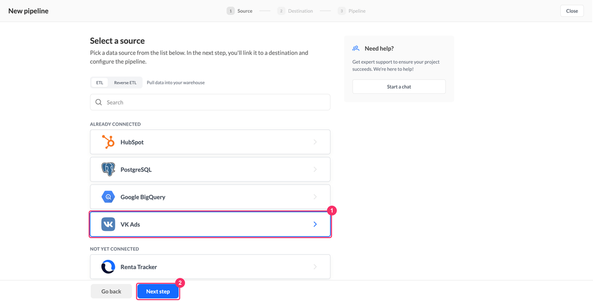Screen dimensions: 593x302
Task: Click the Need help people icon
Action: point(356,48)
